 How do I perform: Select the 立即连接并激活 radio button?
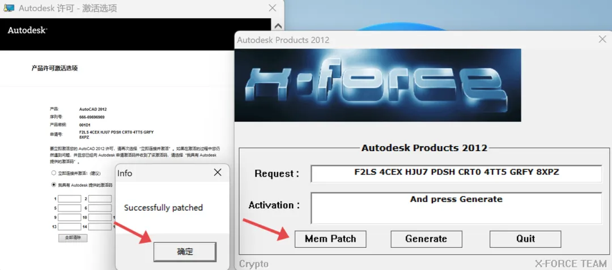pos(53,173)
